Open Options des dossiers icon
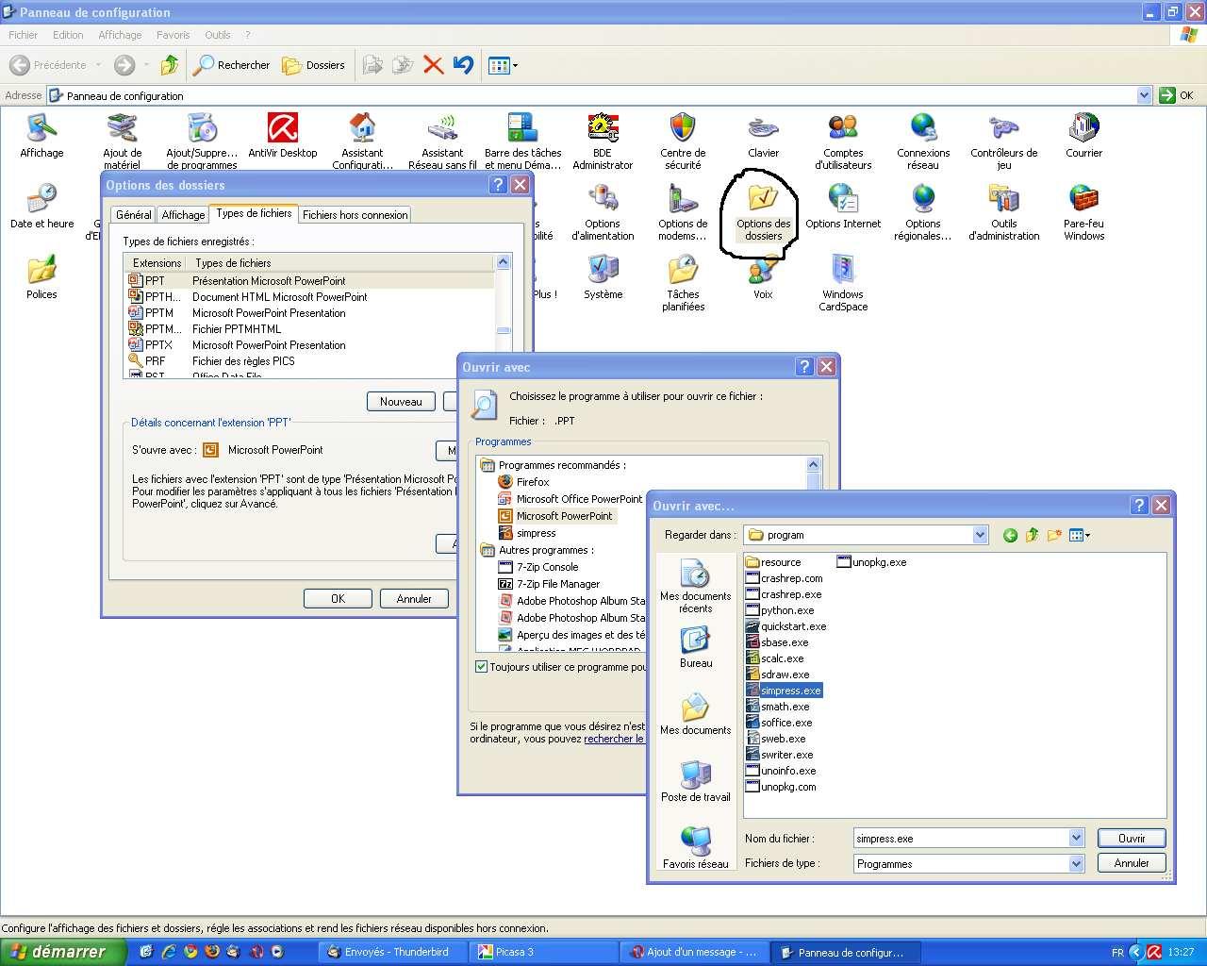Screen dimensions: 1207x966 point(763,211)
